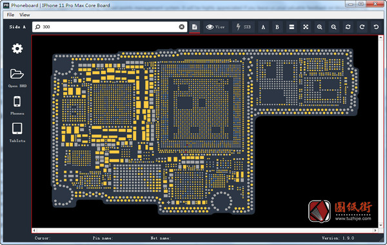This screenshot has width=387, height=245.
Task: Maximize the Phoneboard window
Action: 361,4
